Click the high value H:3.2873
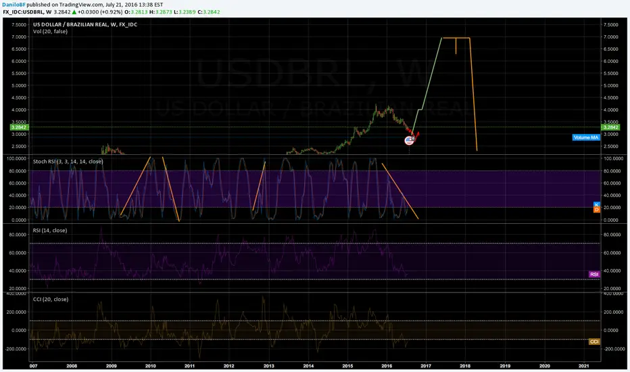Image resolution: width=630 pixels, height=372 pixels. pyautogui.click(x=161, y=12)
